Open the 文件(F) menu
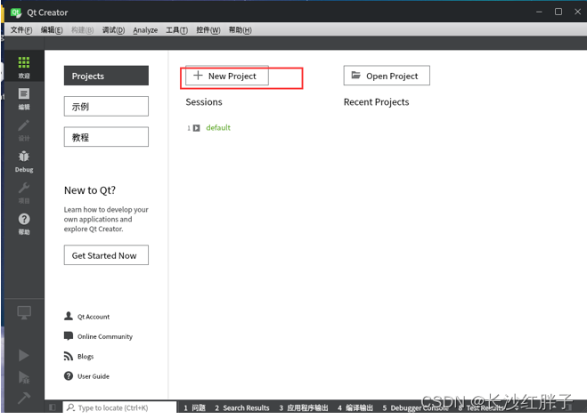This screenshot has height=419, width=587. 21,30
